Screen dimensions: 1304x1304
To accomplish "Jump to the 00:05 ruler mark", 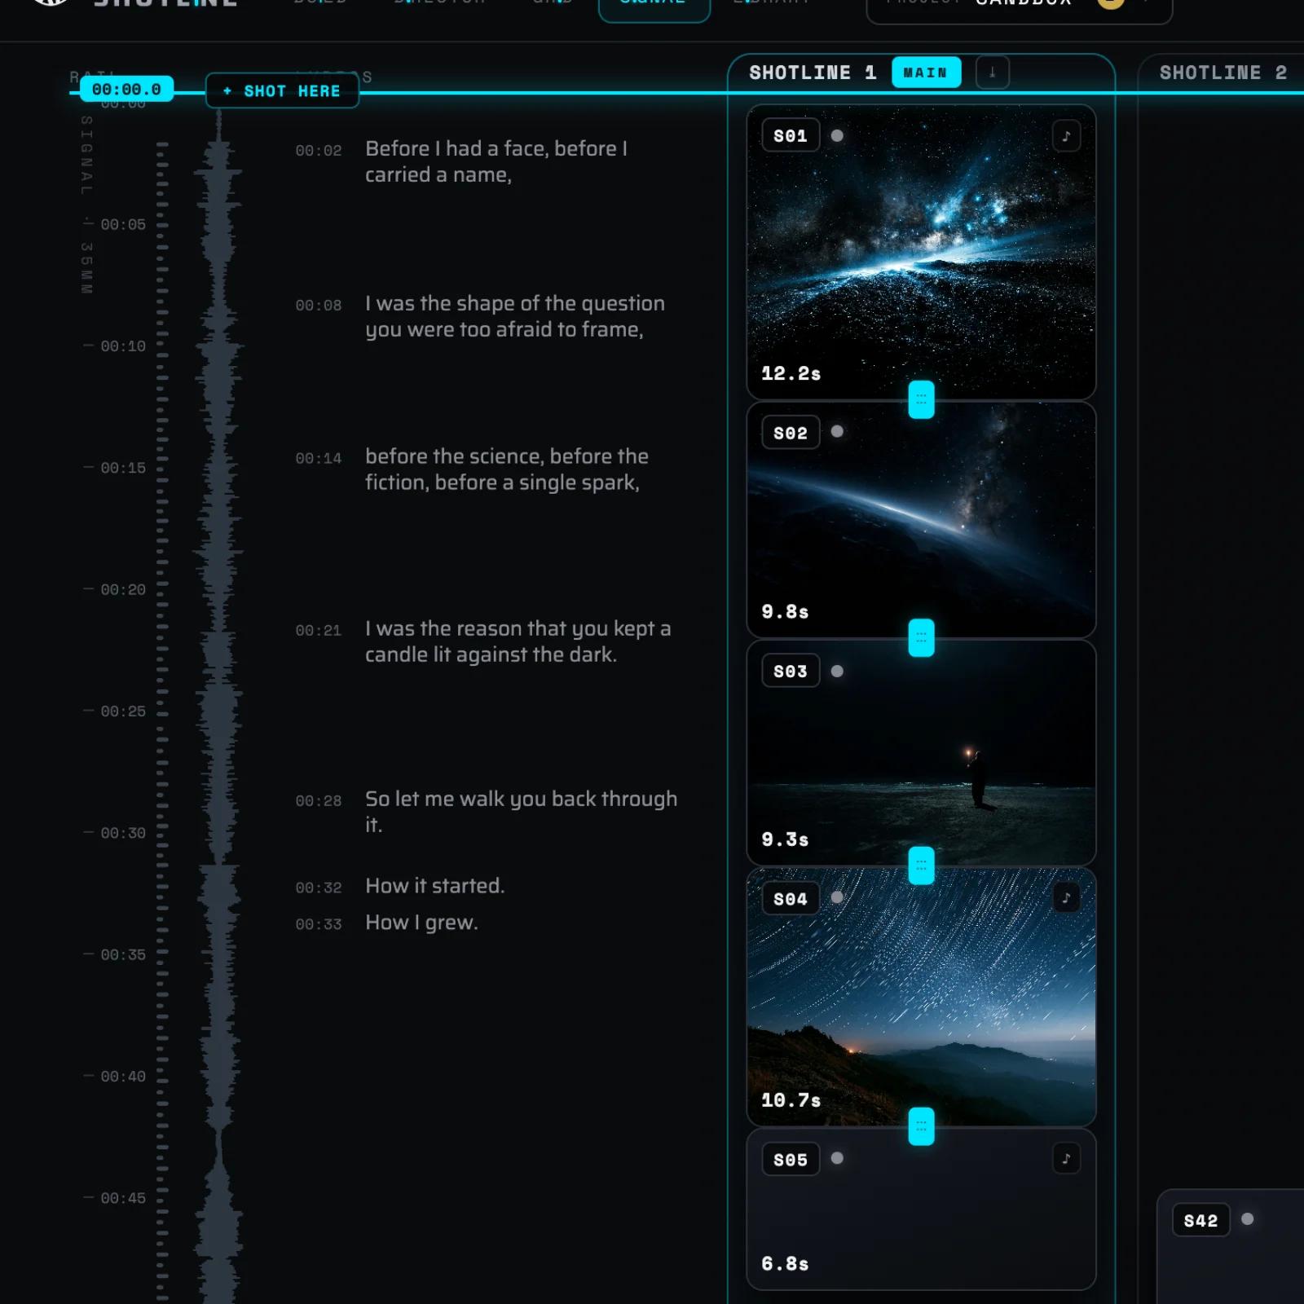I will tap(123, 224).
